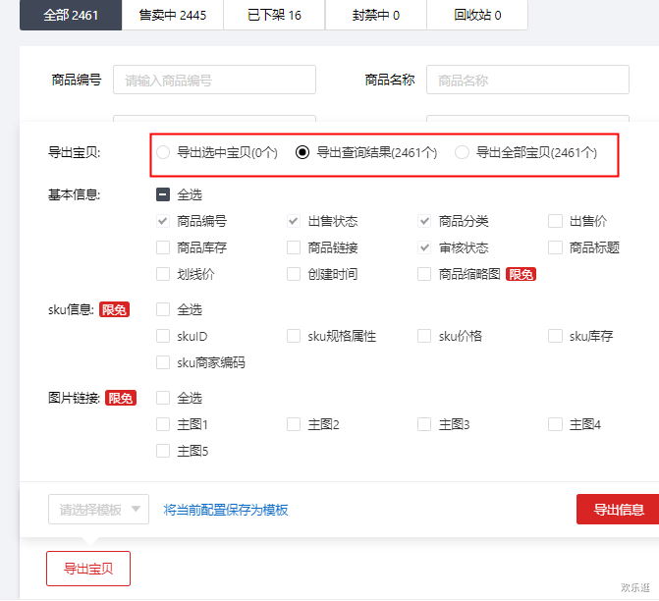
Task: Check the 划线价 checkbox
Action: 163,274
